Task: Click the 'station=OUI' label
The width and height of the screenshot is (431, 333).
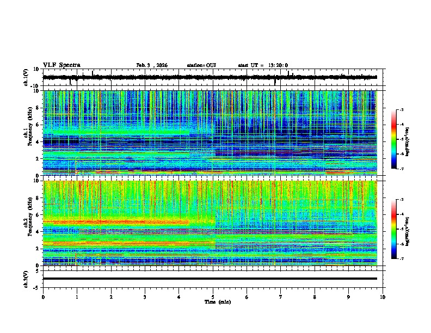Action: [x=201, y=65]
